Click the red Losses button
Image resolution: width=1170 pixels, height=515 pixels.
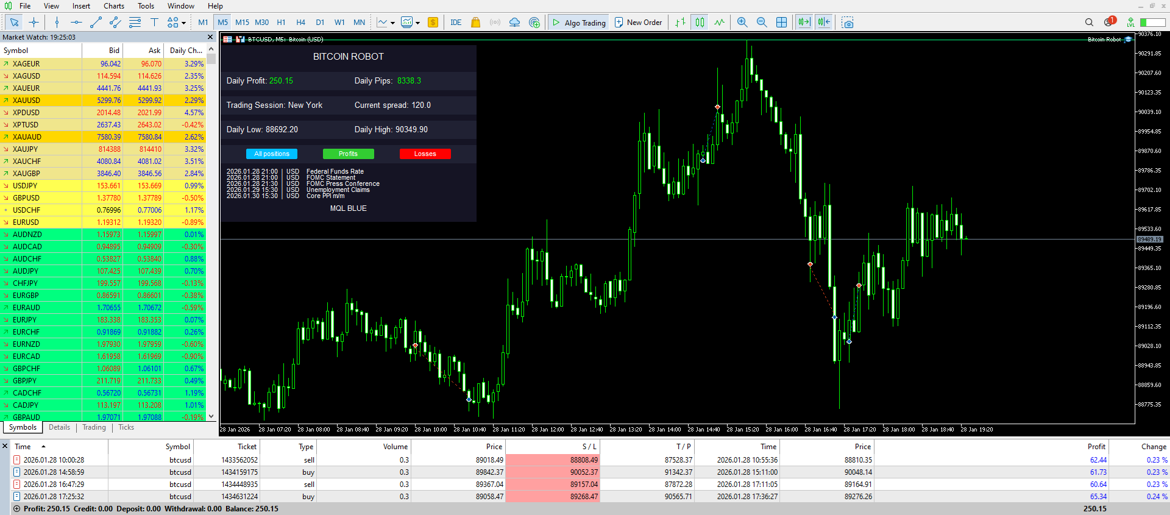tap(425, 154)
